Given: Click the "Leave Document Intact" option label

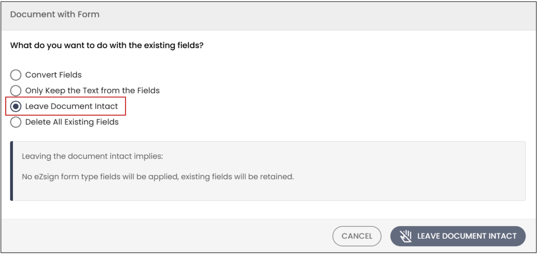Looking at the screenshot, I should coord(72,106).
